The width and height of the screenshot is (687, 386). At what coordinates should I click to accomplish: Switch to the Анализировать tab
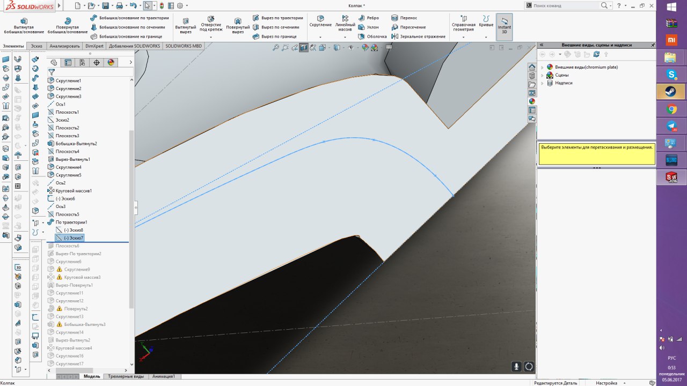coord(65,46)
